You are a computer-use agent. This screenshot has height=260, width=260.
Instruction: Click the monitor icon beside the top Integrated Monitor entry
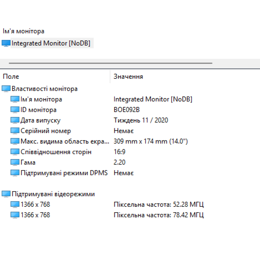(6, 43)
